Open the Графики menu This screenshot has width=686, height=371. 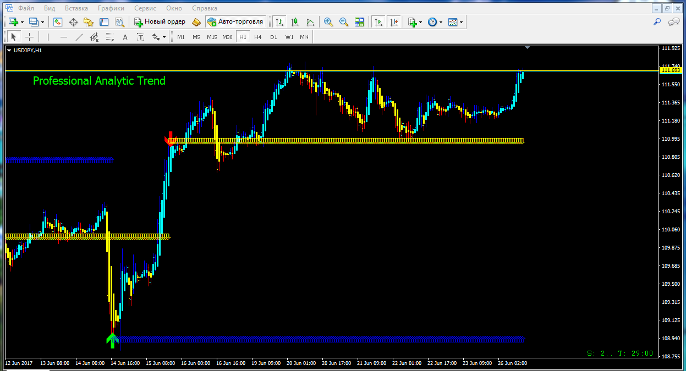(111, 8)
